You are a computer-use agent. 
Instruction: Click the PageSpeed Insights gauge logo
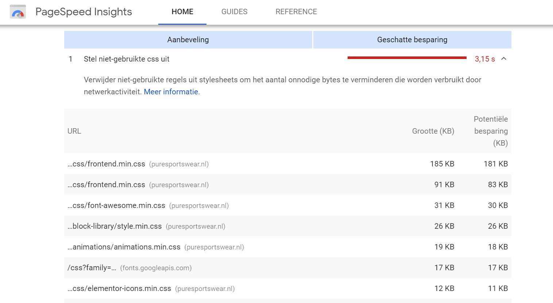tap(18, 12)
